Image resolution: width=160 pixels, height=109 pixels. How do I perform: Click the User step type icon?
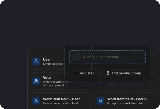pyautogui.click(x=36, y=61)
